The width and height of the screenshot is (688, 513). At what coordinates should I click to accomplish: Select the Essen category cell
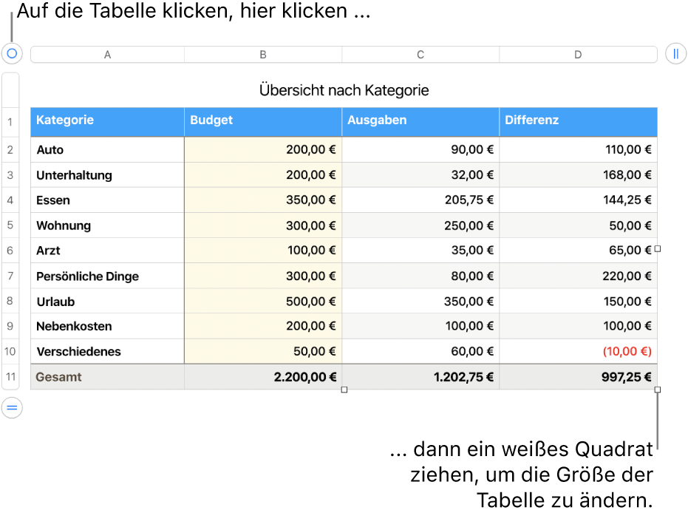[x=107, y=200]
